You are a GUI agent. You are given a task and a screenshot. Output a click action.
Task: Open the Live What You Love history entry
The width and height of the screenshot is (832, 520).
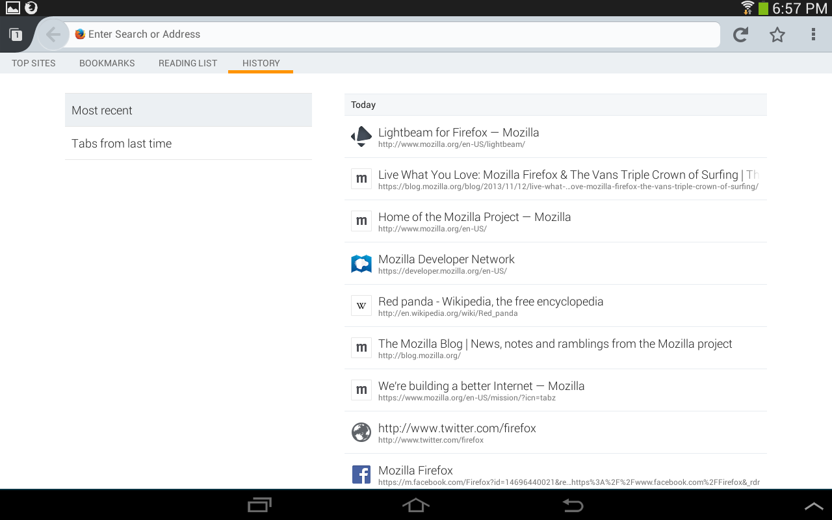(x=556, y=179)
